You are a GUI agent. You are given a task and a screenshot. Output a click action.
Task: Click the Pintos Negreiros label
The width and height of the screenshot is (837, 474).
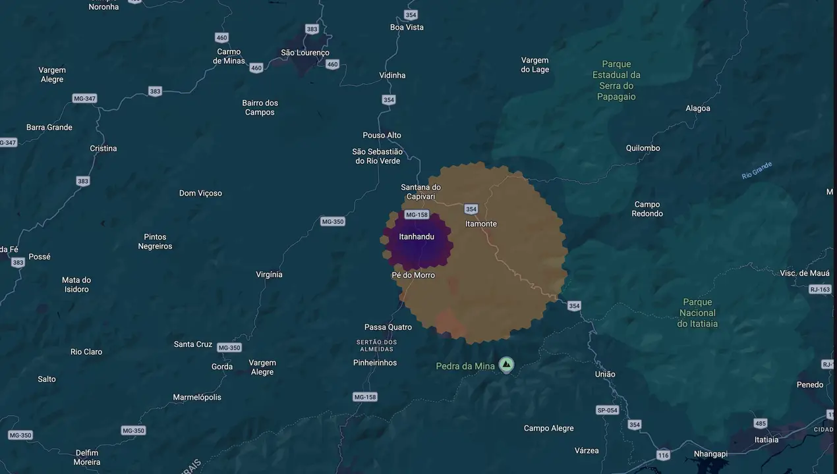click(x=155, y=242)
